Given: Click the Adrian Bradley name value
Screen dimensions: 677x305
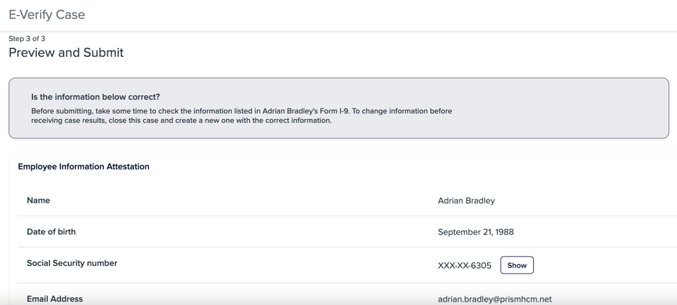Looking at the screenshot, I should pos(466,200).
